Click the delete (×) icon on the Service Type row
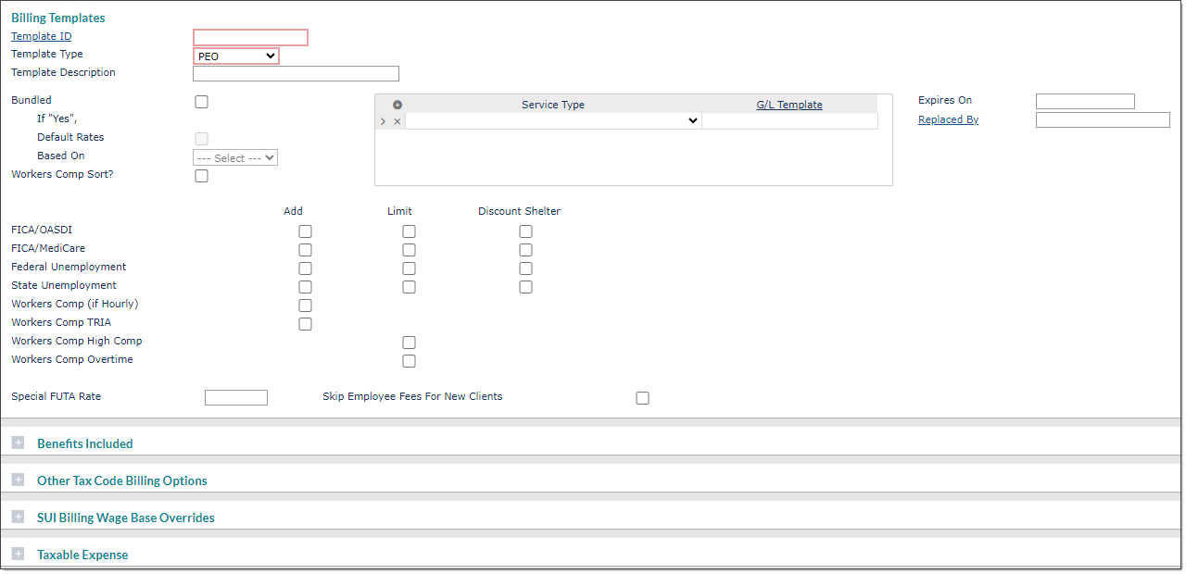Screen dimensions: 1186x574 (397, 120)
